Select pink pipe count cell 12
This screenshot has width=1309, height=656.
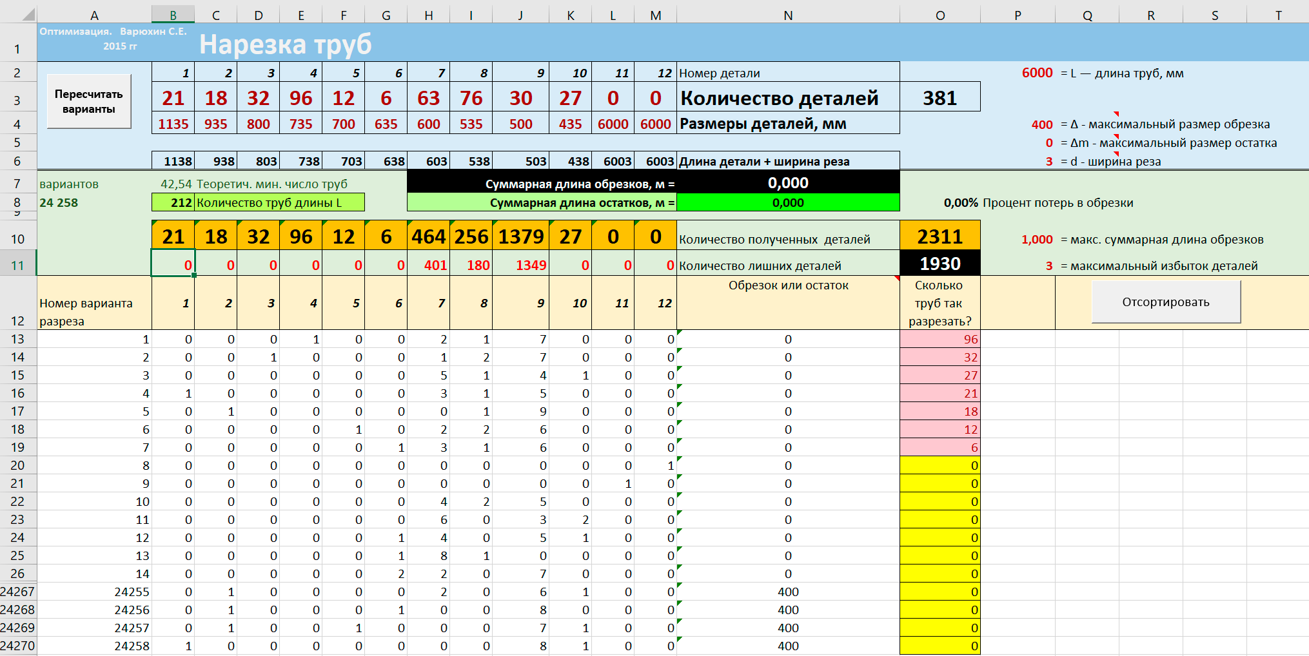tap(940, 429)
